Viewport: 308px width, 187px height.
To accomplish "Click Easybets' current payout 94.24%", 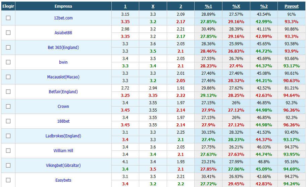I will 292,184.
